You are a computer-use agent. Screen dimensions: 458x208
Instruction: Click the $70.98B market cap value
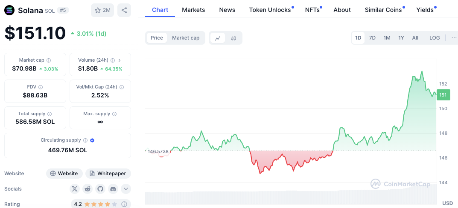coord(24,69)
